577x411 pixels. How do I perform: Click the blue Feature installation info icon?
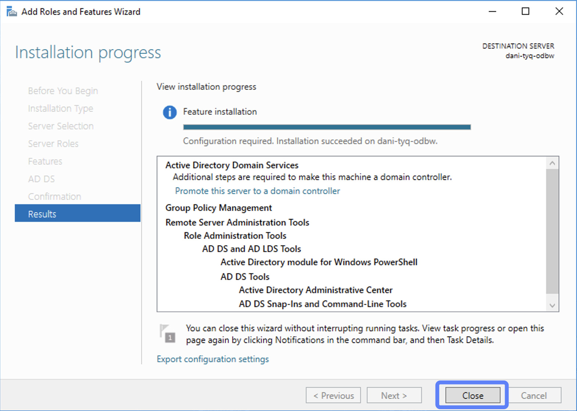click(x=169, y=112)
